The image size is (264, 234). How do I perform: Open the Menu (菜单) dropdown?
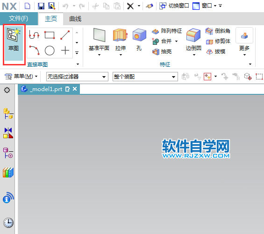[x=21, y=77]
